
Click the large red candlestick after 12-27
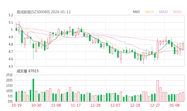tap(158, 49)
